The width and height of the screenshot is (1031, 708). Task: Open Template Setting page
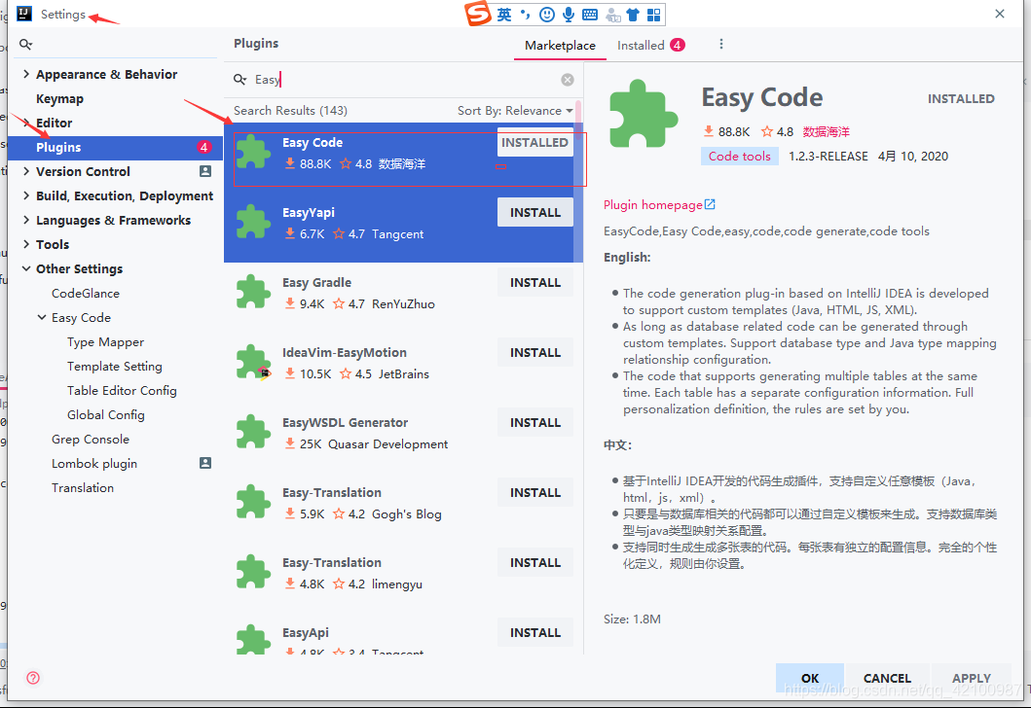(x=115, y=366)
